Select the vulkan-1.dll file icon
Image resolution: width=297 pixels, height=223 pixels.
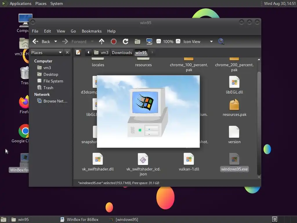click(x=189, y=159)
